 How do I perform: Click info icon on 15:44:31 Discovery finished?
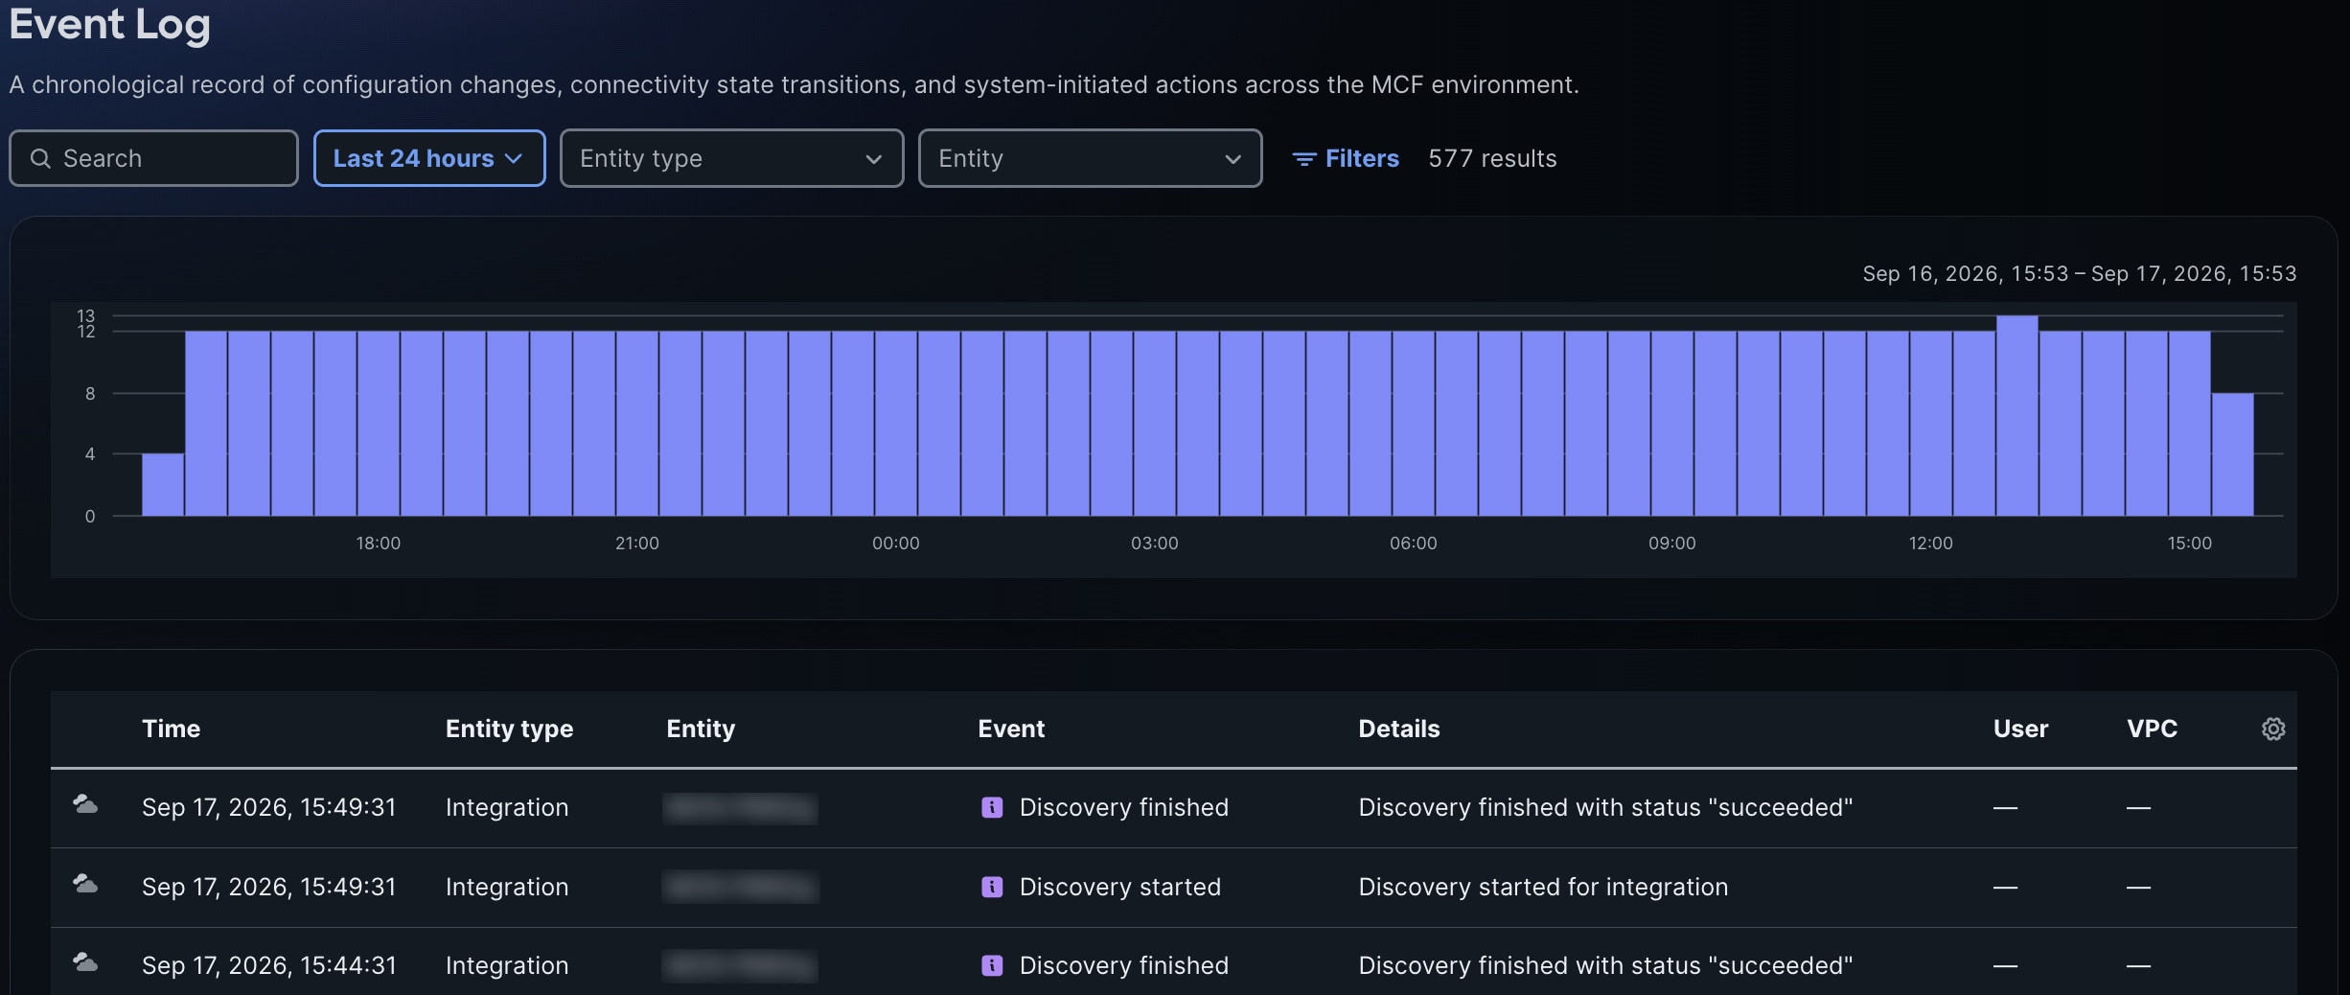point(992,965)
